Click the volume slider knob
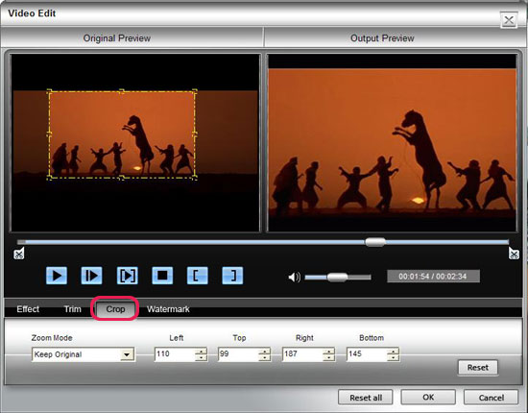Viewport: 528px width, 413px height. point(337,278)
